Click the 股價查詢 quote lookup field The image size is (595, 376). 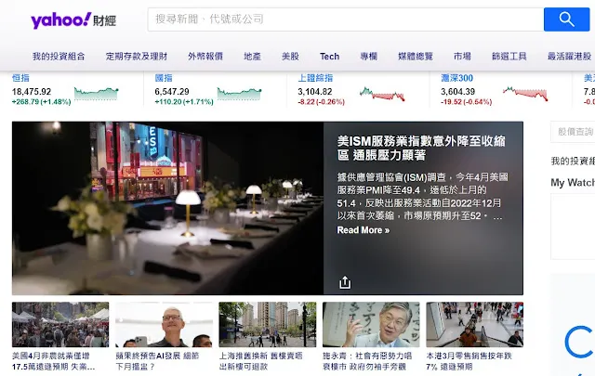[x=573, y=132]
